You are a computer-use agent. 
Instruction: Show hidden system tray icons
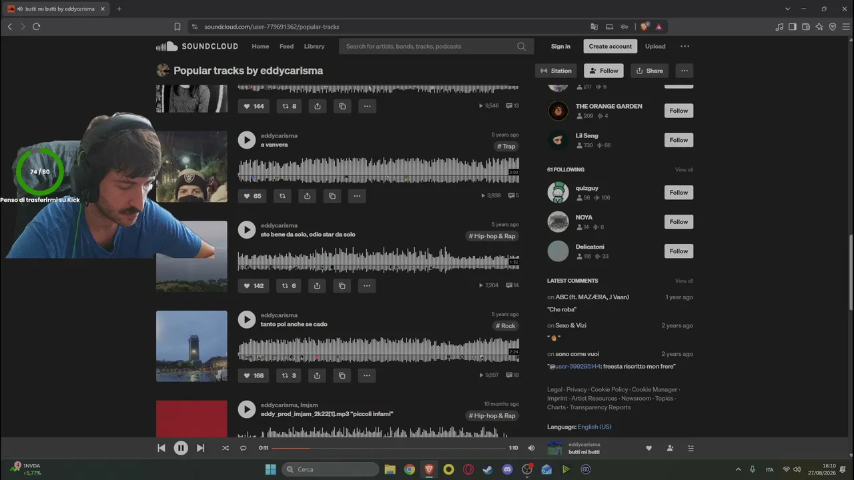coord(738,469)
